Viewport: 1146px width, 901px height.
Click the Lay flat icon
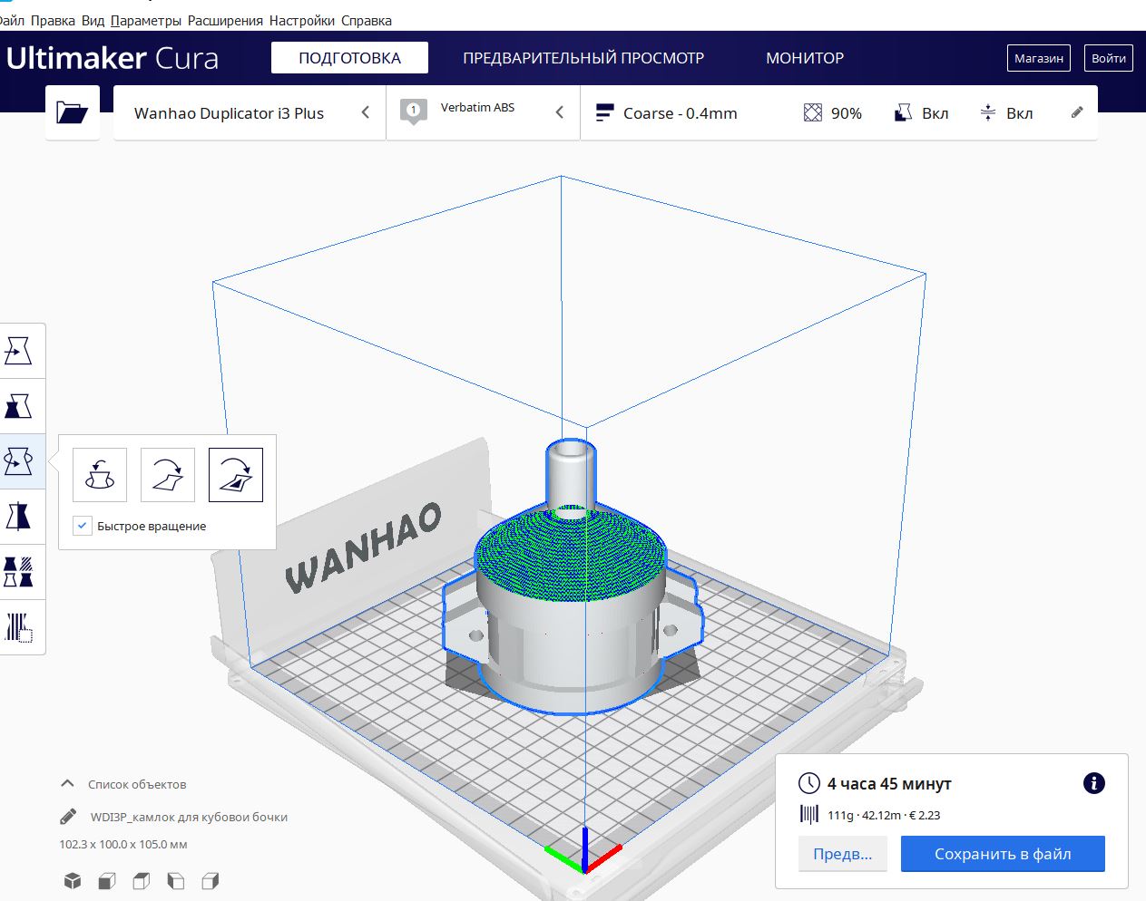click(168, 474)
